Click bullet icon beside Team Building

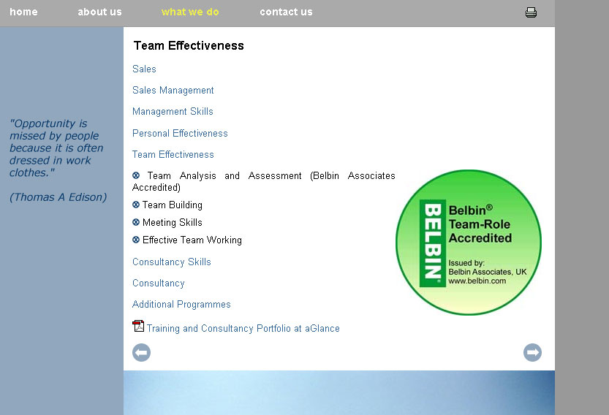pos(136,205)
